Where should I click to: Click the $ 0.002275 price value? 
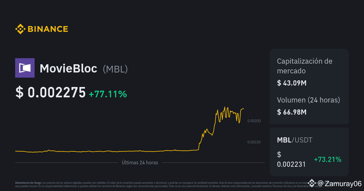tap(51, 93)
